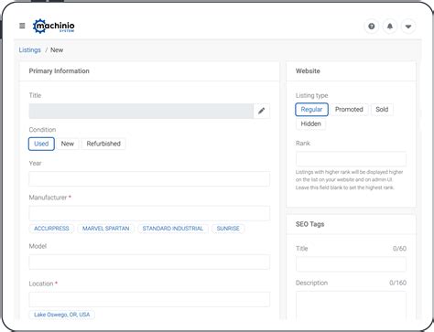Choose the MARVEL SPARTAN manufacturer suggestion
This screenshot has width=434, height=332.
[106, 229]
